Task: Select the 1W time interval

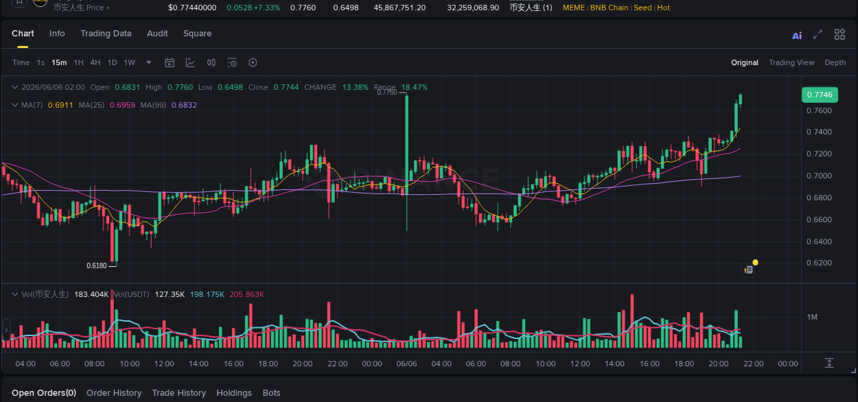Action: click(x=129, y=62)
